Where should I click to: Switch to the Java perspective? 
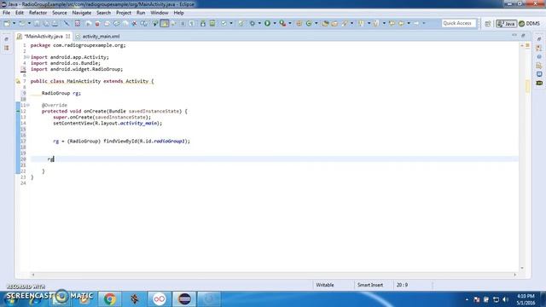(x=506, y=24)
